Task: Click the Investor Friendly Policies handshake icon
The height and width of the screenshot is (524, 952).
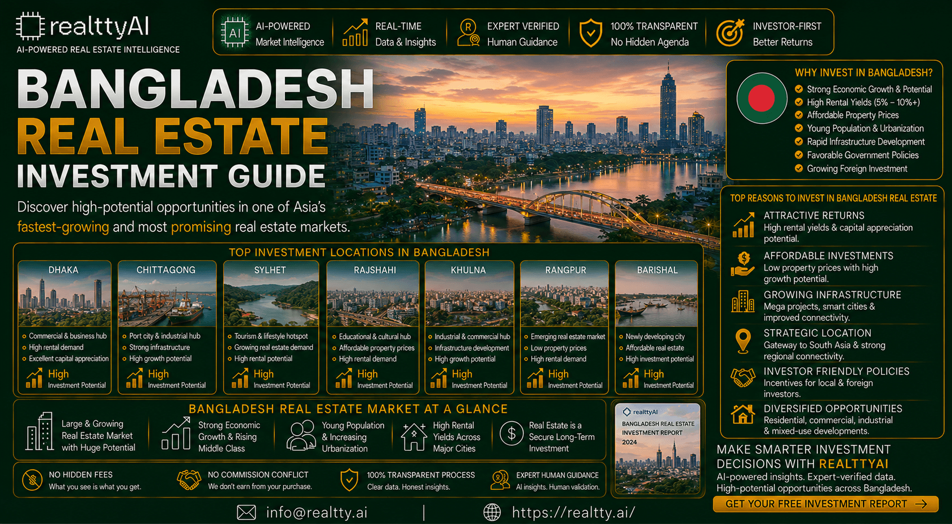Action: [x=743, y=377]
